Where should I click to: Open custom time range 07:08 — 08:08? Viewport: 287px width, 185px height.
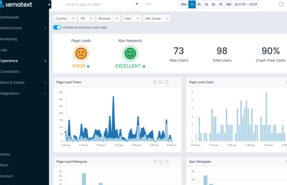tap(246, 4)
